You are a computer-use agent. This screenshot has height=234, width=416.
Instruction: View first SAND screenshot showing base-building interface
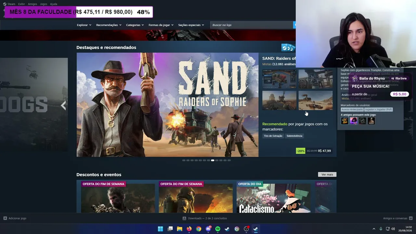(279, 79)
